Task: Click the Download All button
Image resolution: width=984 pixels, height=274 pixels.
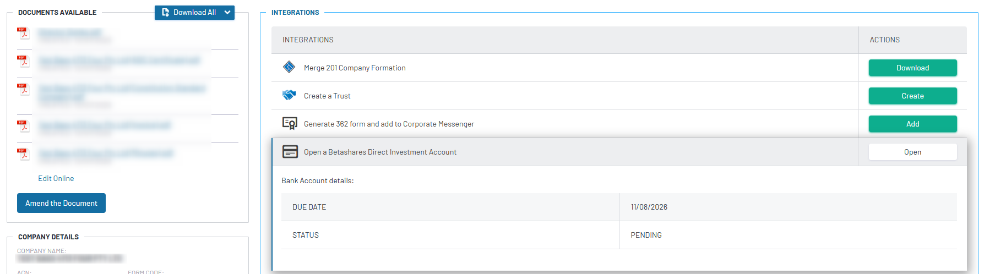Action: 189,12
